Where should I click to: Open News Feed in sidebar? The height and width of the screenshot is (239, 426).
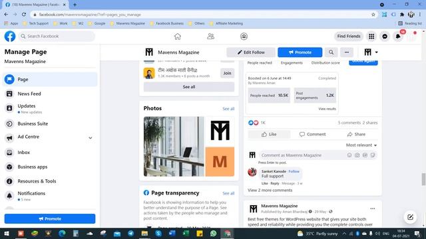tap(50, 94)
